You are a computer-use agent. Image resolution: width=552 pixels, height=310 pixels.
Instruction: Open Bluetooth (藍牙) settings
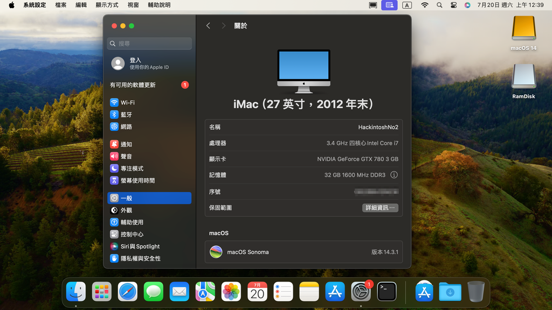(149, 115)
